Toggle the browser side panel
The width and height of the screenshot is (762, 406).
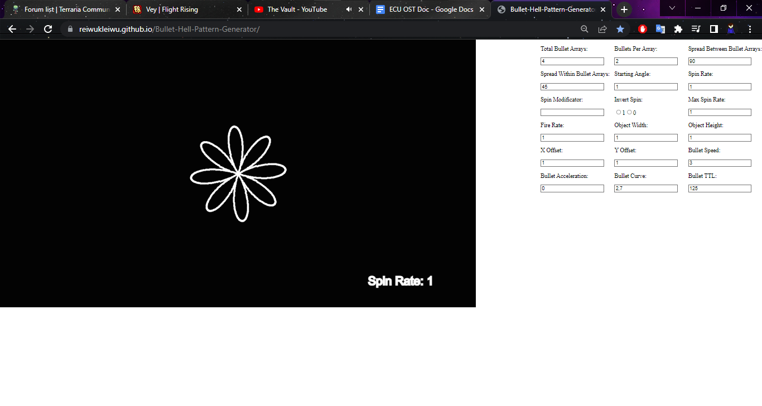(714, 29)
